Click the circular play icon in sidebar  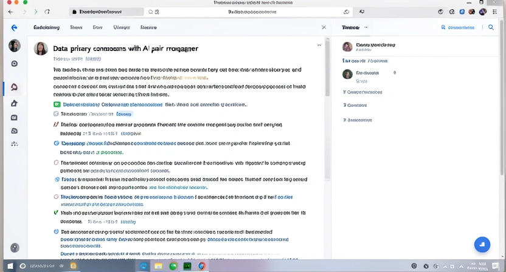[14, 64]
